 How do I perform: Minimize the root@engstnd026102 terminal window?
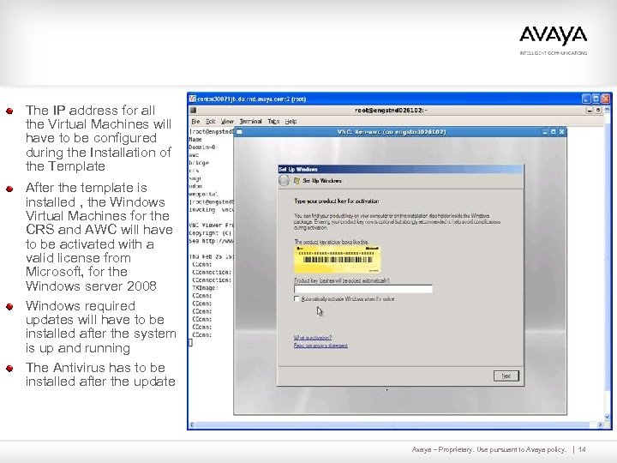coord(590,111)
